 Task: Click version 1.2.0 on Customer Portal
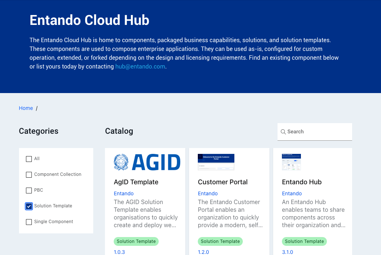pyautogui.click(x=203, y=252)
